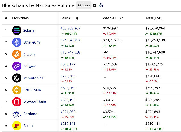Click Bitcoin sales value $10,747,538
Screen dimensions: 181x132
[70, 52]
